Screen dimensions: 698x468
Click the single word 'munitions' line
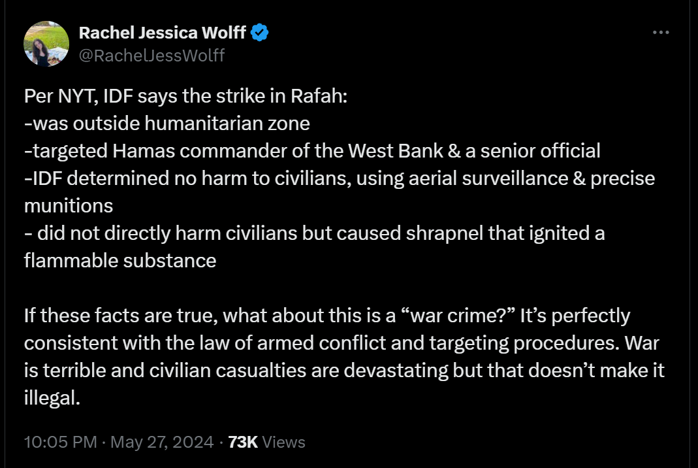coord(69,206)
